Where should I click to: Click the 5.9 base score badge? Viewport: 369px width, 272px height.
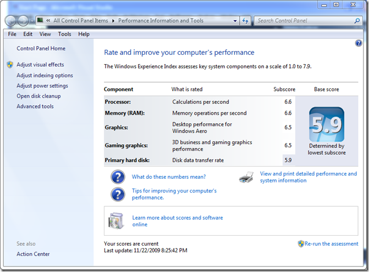327,124
